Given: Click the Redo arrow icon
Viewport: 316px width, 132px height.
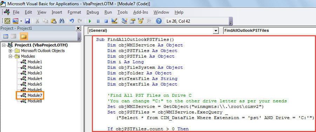Looking at the screenshot, I should [x=80, y=21].
